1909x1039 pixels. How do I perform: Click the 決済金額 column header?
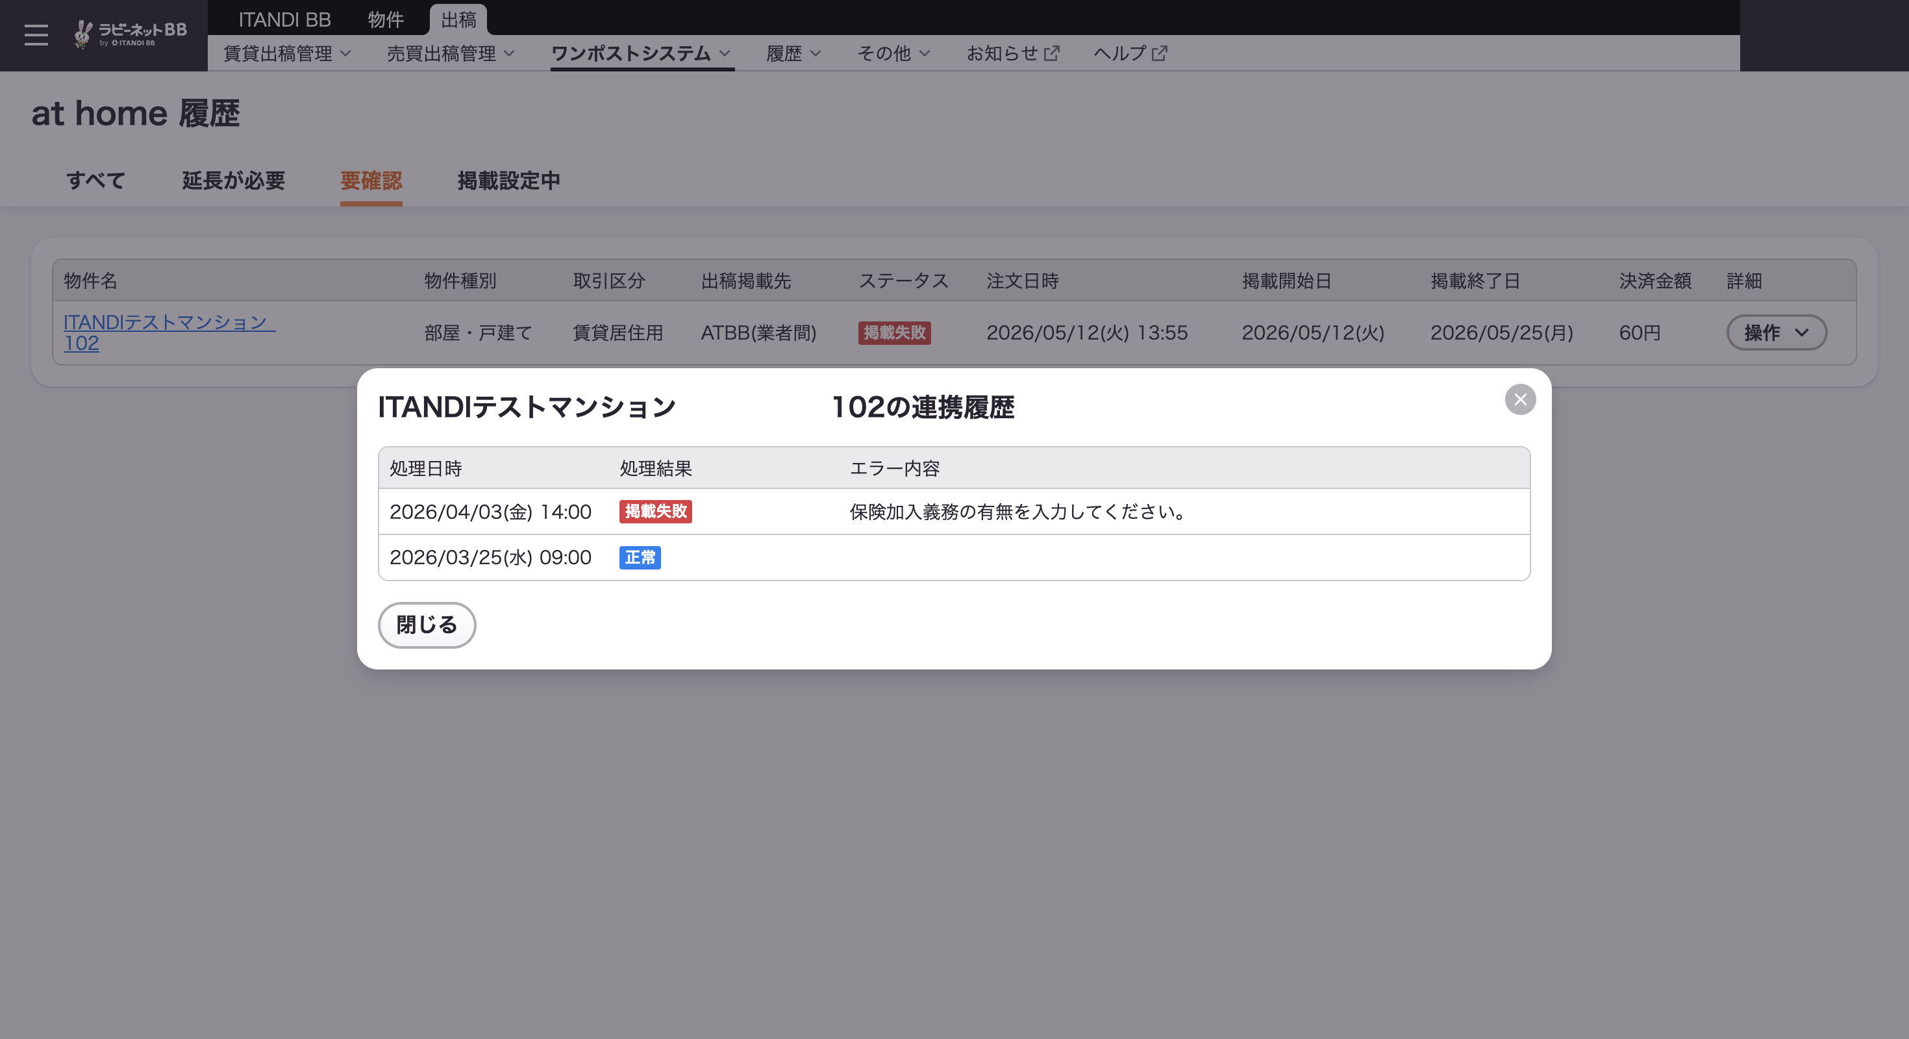(1656, 281)
